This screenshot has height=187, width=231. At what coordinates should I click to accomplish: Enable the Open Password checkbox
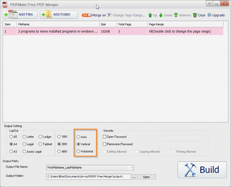[105, 137]
